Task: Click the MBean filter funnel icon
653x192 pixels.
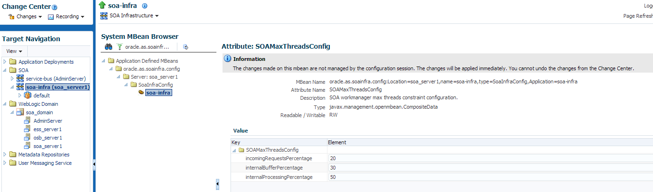Action: (x=119, y=47)
